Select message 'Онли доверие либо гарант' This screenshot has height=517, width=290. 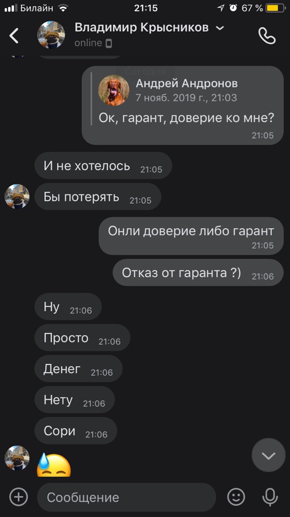click(191, 236)
